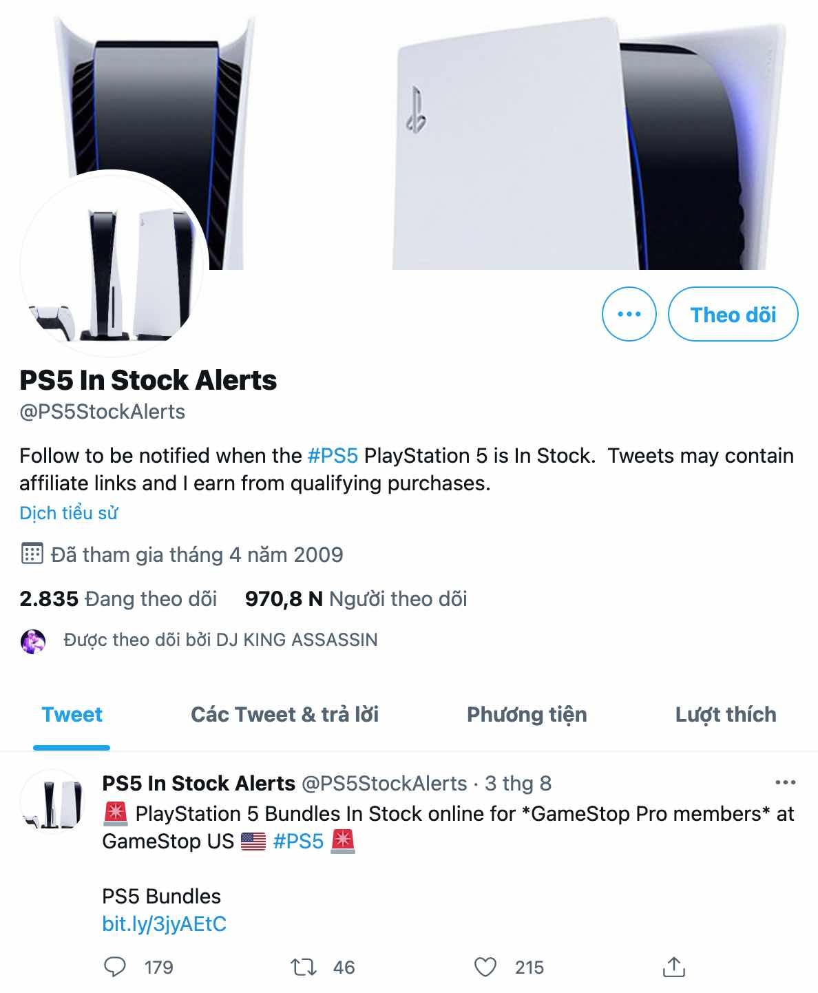Open the profile's circular ellipsis options icon
This screenshot has height=993, width=818.
coord(627,314)
